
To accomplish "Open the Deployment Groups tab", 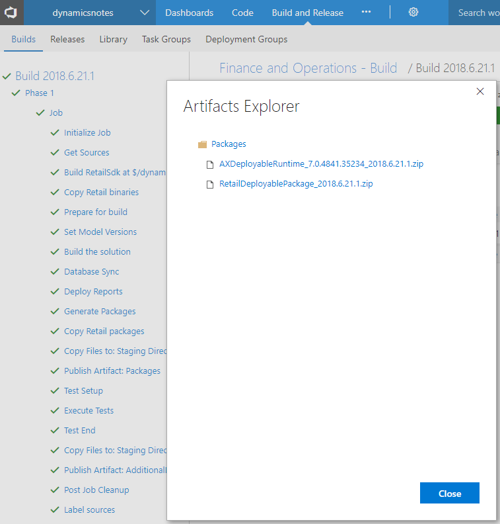I will [246, 39].
